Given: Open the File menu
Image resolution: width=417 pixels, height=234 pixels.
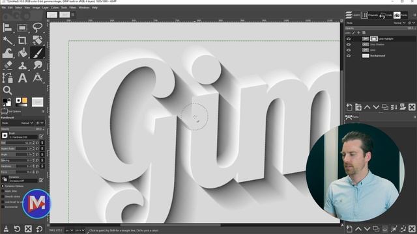Looking at the screenshot, I should pyautogui.click(x=4, y=8).
